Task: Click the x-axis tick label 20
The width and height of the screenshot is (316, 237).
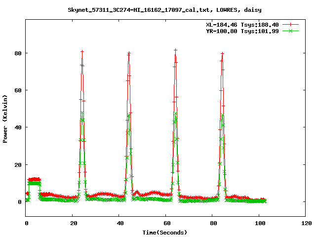Action: pyautogui.click(x=74, y=223)
